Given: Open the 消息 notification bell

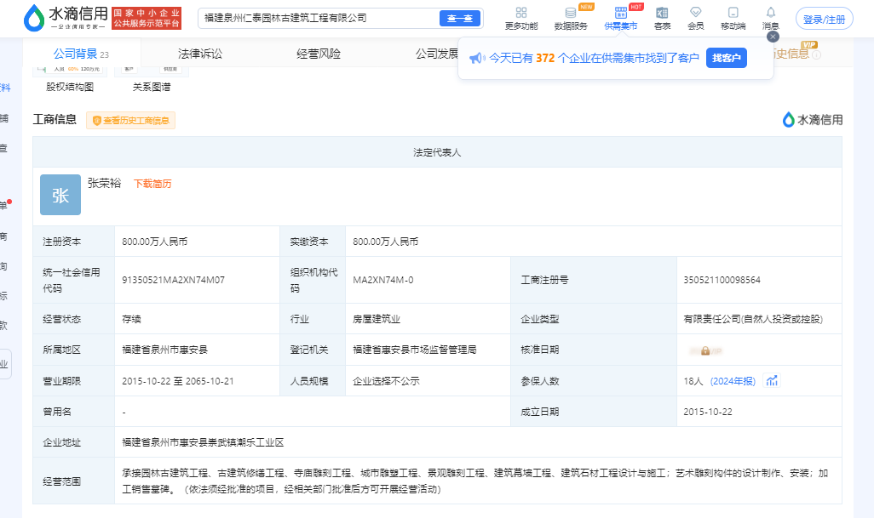Looking at the screenshot, I should click(x=770, y=13).
